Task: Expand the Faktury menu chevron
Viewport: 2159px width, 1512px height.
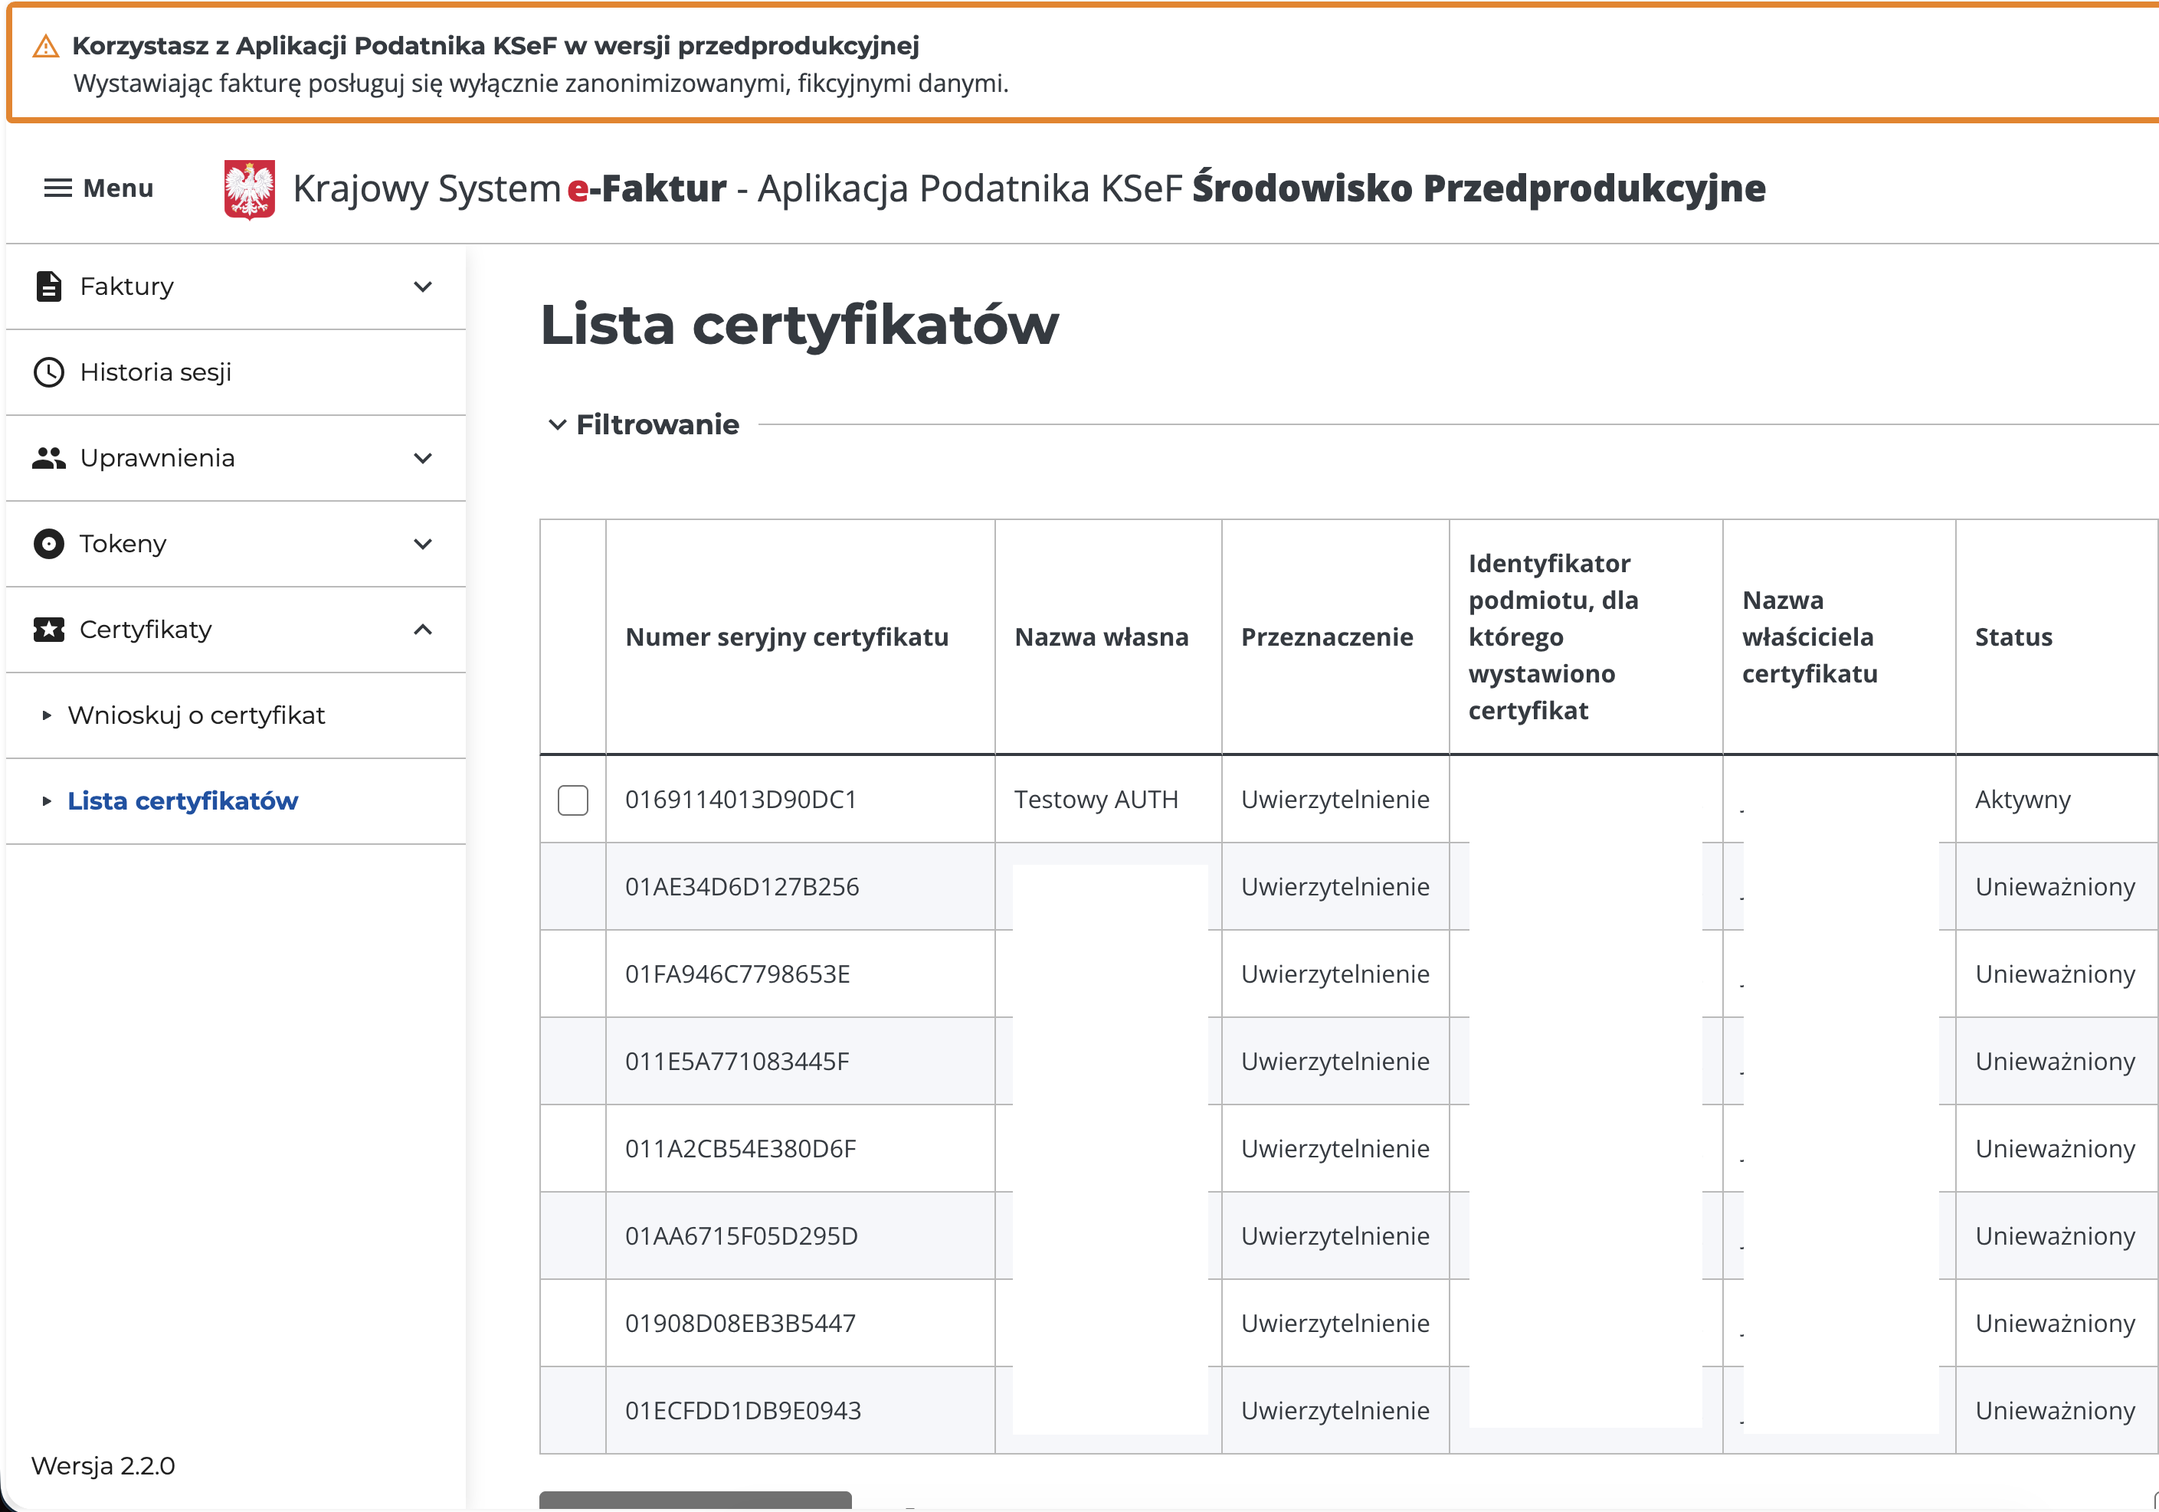Action: (x=423, y=286)
